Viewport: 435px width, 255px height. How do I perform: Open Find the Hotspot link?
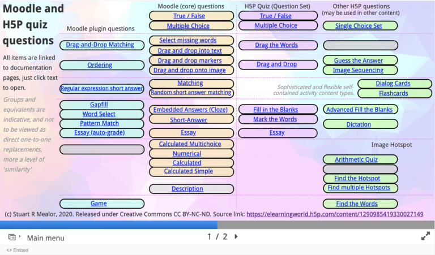pos(357,178)
